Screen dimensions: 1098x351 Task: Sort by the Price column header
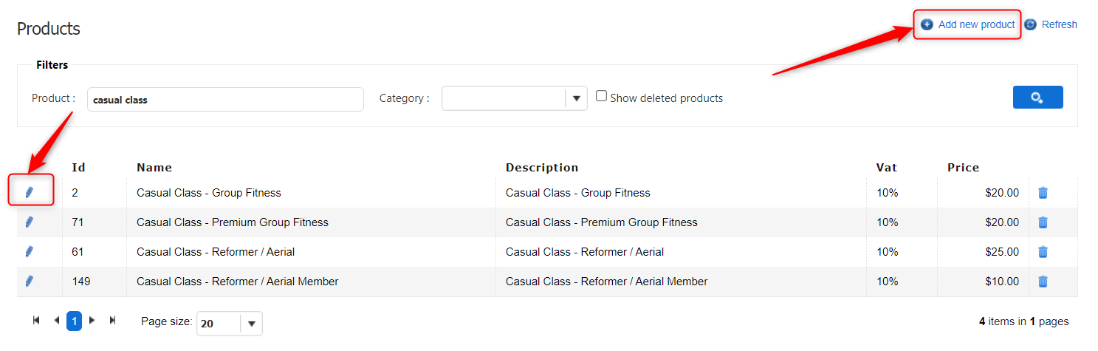(x=963, y=168)
